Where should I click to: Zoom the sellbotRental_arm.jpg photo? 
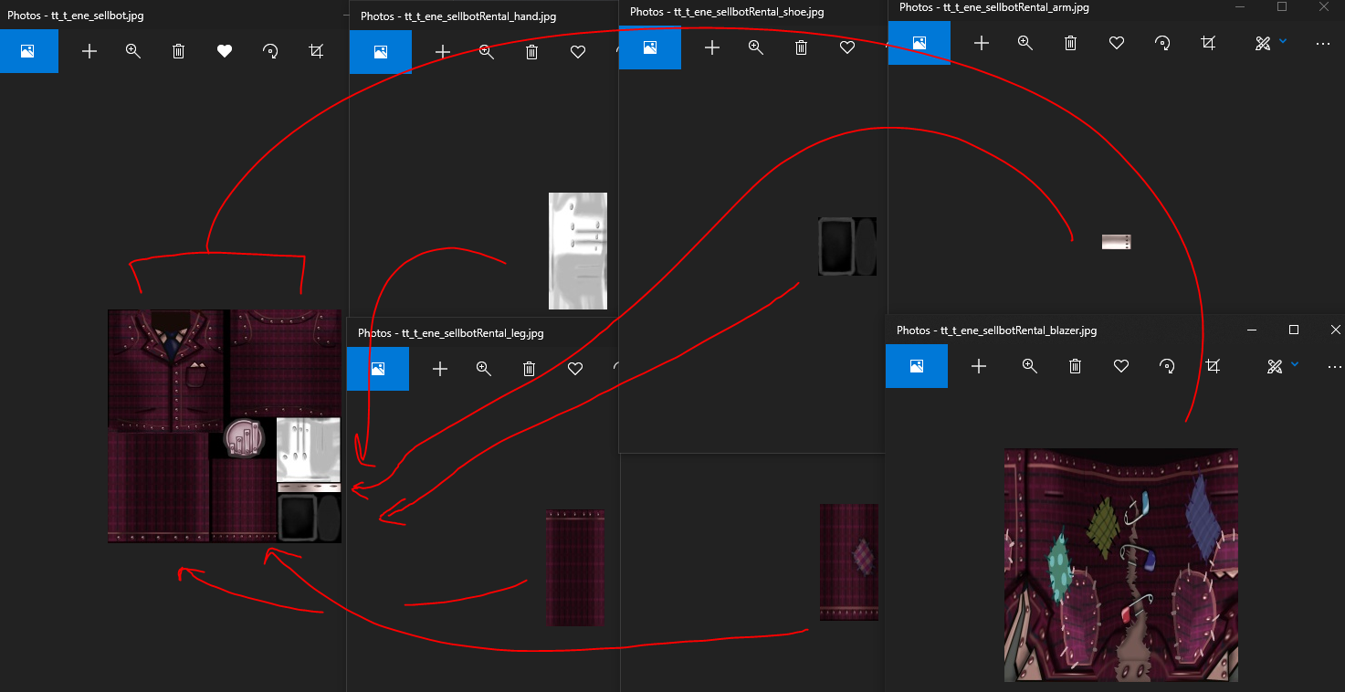(x=1025, y=43)
